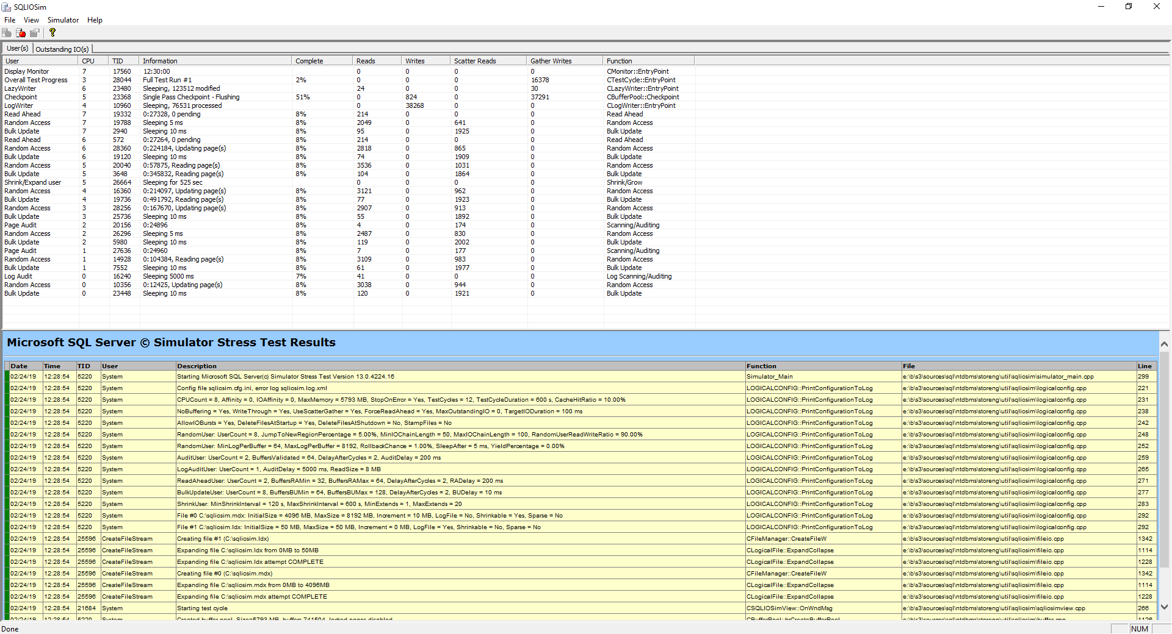Click the File column header in results log

[1018, 366]
